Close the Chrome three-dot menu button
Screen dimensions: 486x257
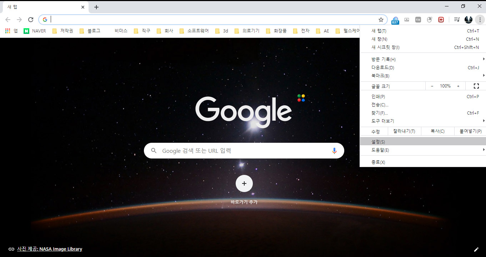click(x=480, y=20)
